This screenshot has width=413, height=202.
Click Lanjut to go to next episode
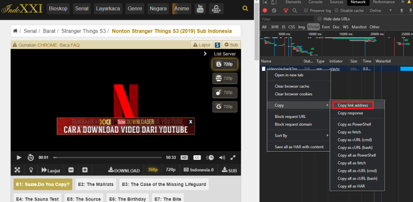pos(51,170)
